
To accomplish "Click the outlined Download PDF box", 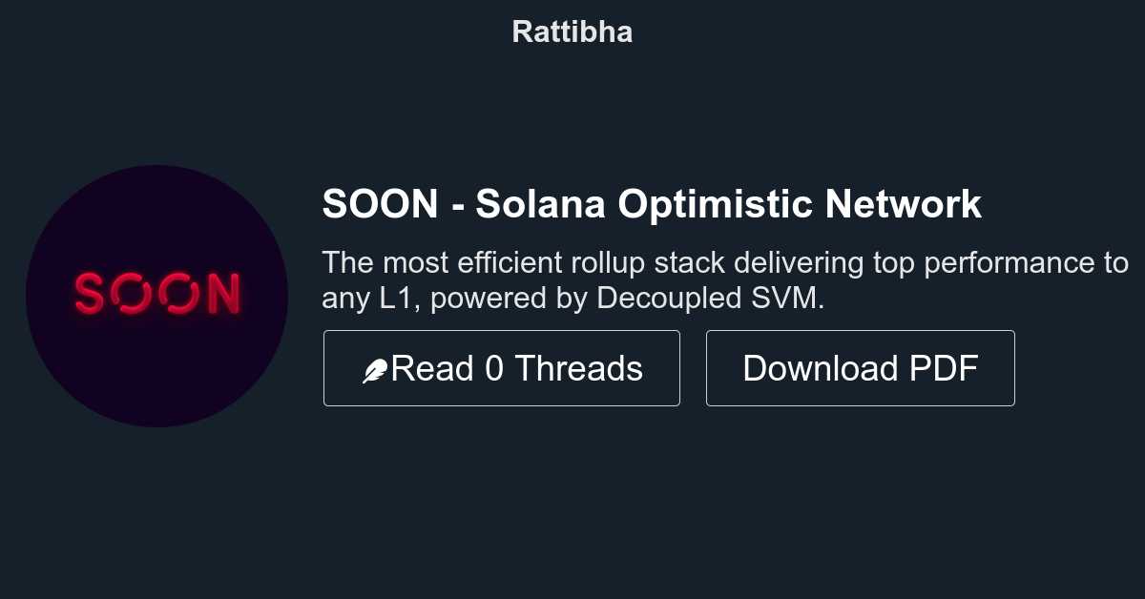I will click(860, 368).
